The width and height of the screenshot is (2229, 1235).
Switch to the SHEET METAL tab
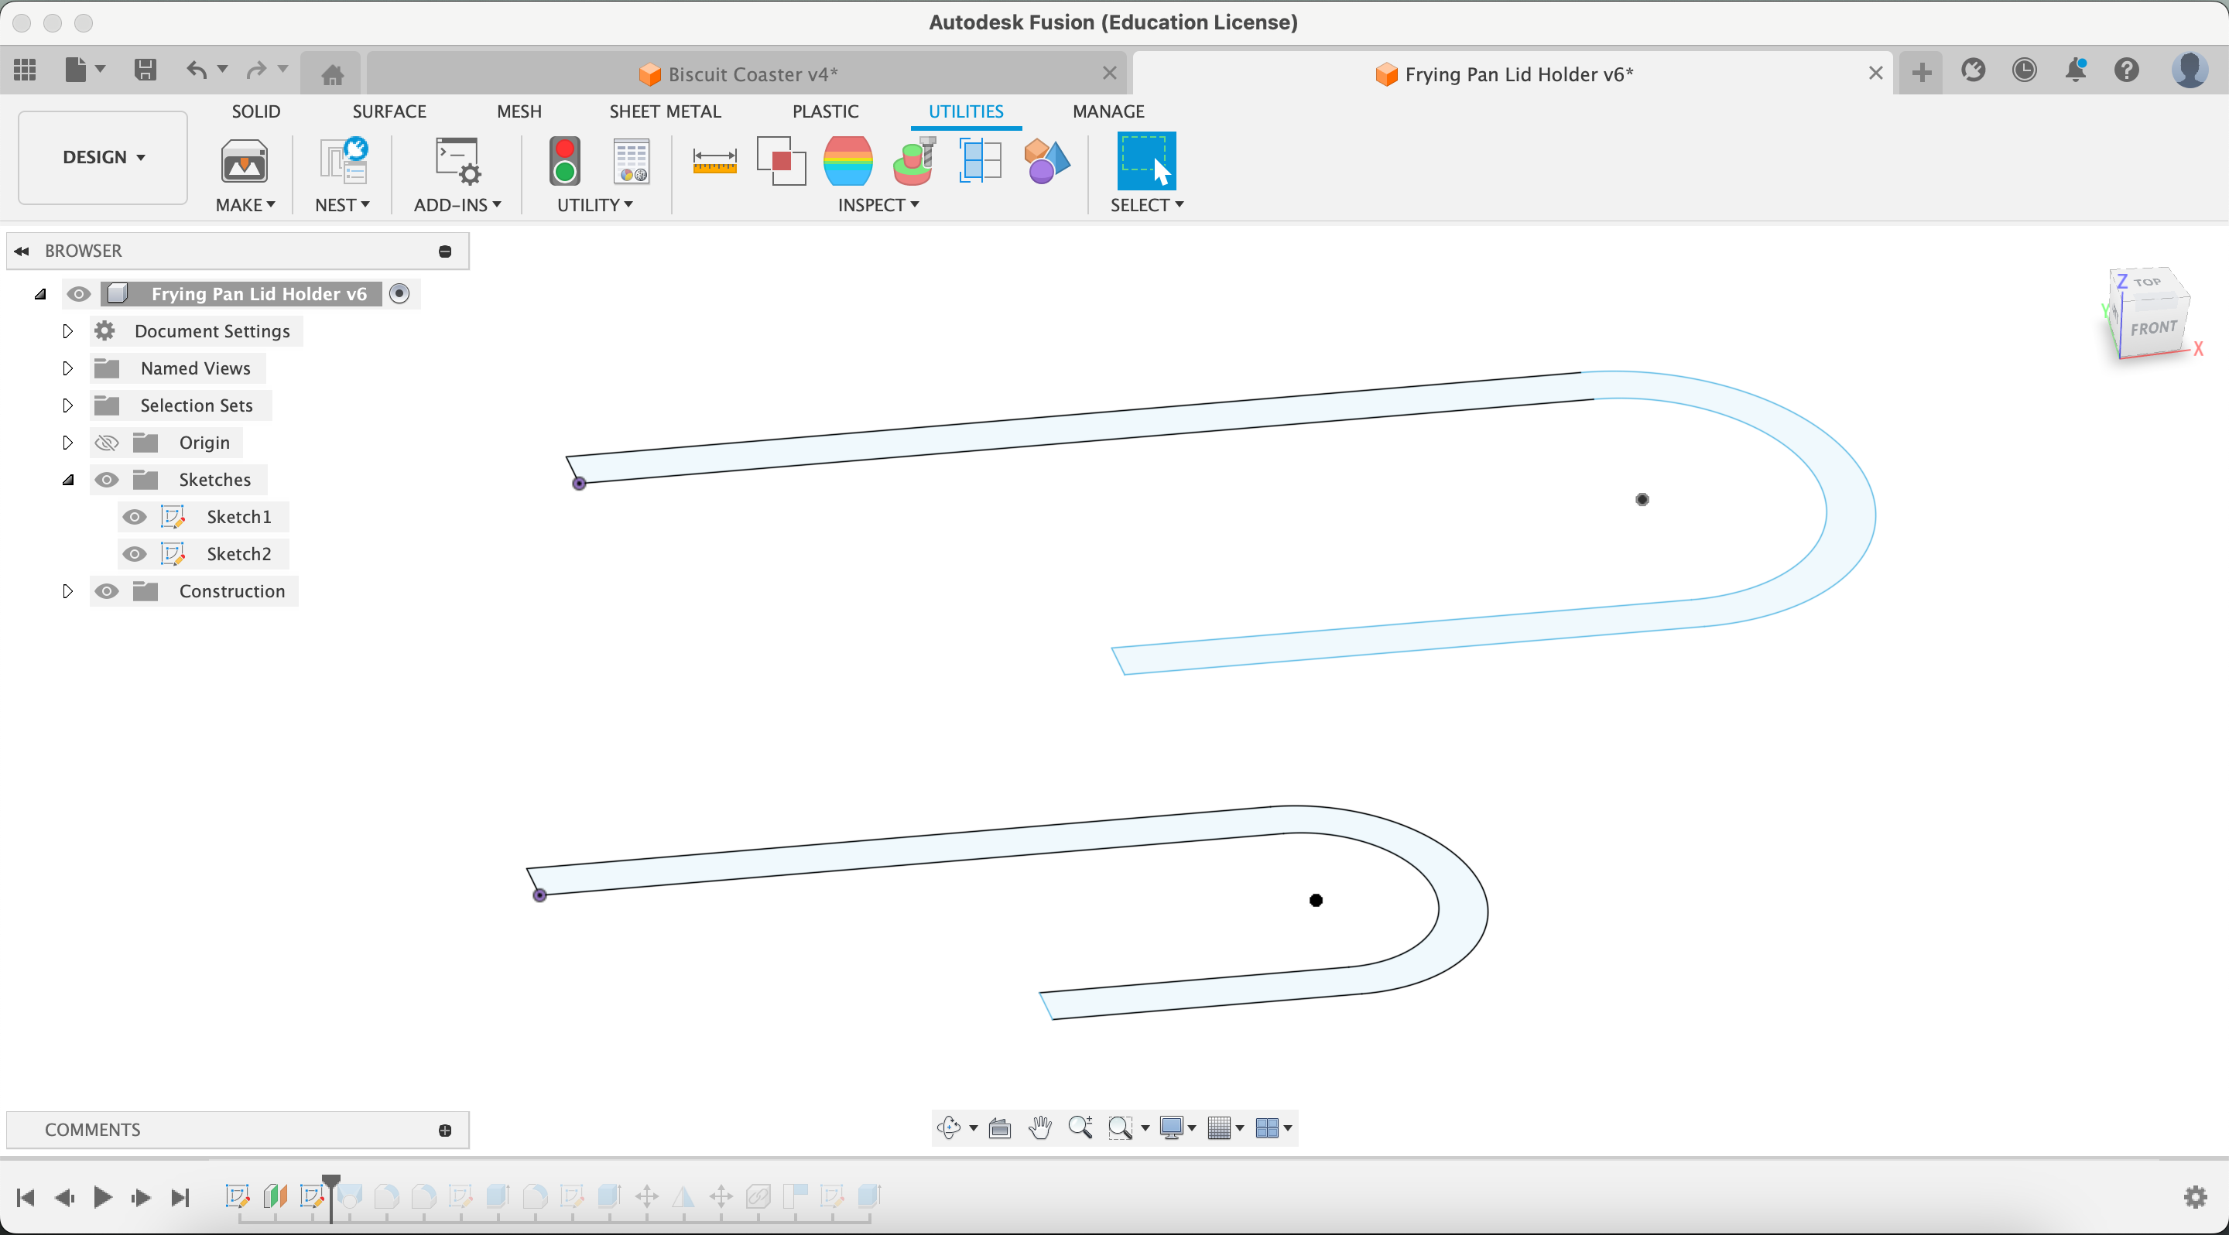click(x=666, y=111)
